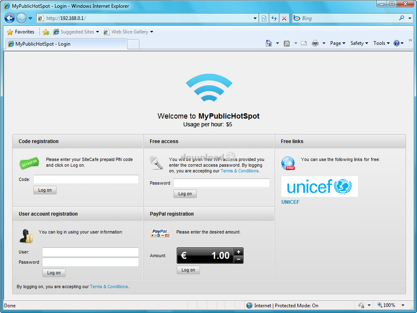Click the Code input field
Viewport: 417px width, 313px height.
pyautogui.click(x=86, y=179)
